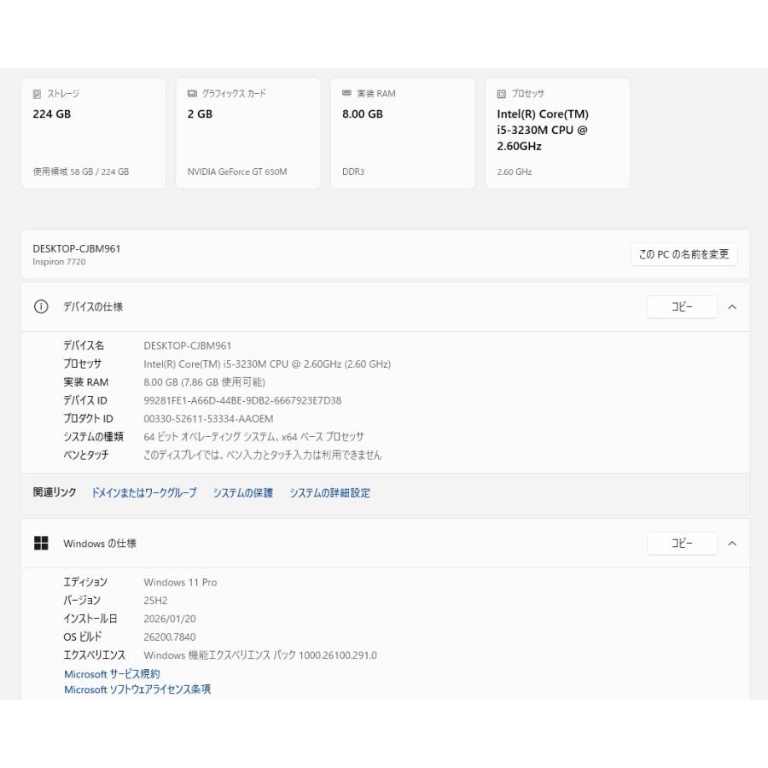Select the 8.00 GB RAM value

click(x=363, y=114)
